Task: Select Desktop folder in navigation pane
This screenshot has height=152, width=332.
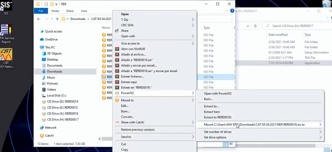Action: [x=52, y=60]
